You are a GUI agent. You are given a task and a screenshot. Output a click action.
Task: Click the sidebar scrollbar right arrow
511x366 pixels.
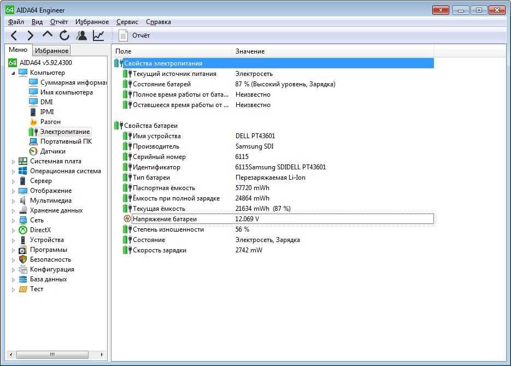(102, 355)
